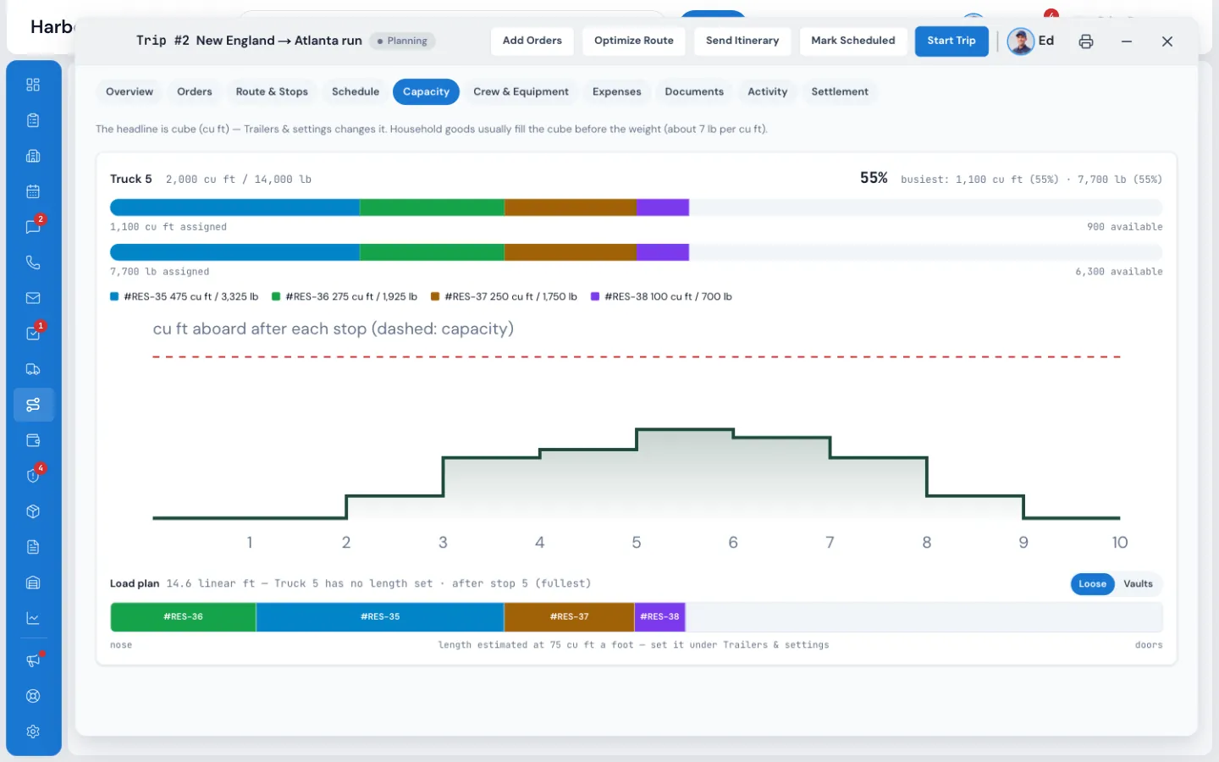
Task: Go to the Crew & Equipment tab
Action: tap(521, 91)
